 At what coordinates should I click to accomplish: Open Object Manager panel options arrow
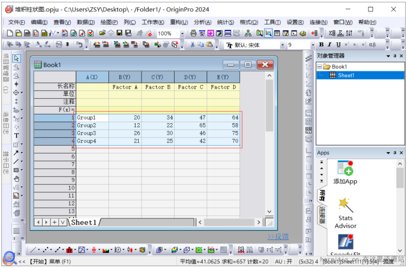(x=388, y=56)
